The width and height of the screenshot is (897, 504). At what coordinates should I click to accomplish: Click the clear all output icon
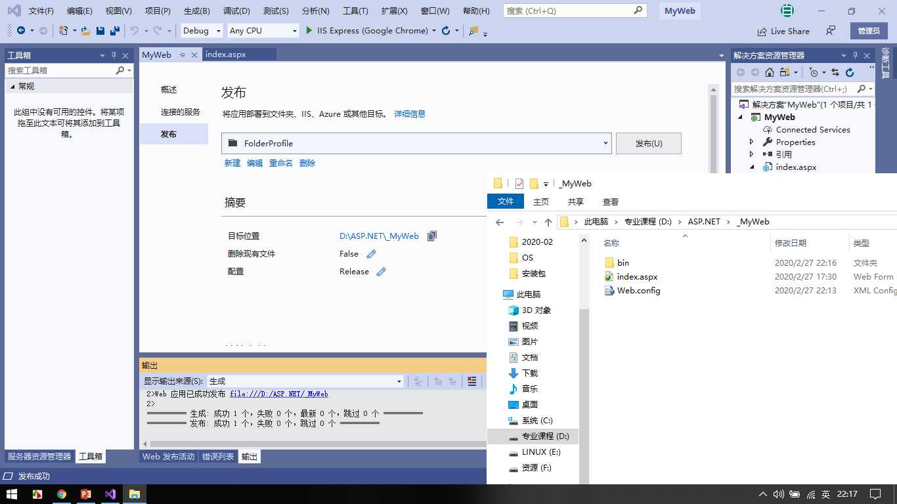click(471, 381)
